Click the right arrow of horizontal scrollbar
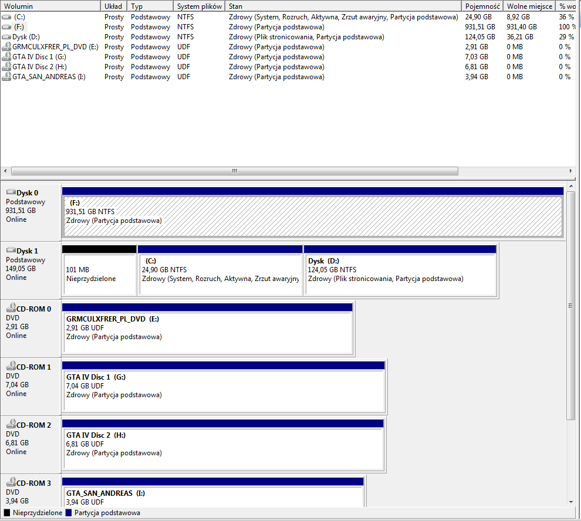 [571, 171]
